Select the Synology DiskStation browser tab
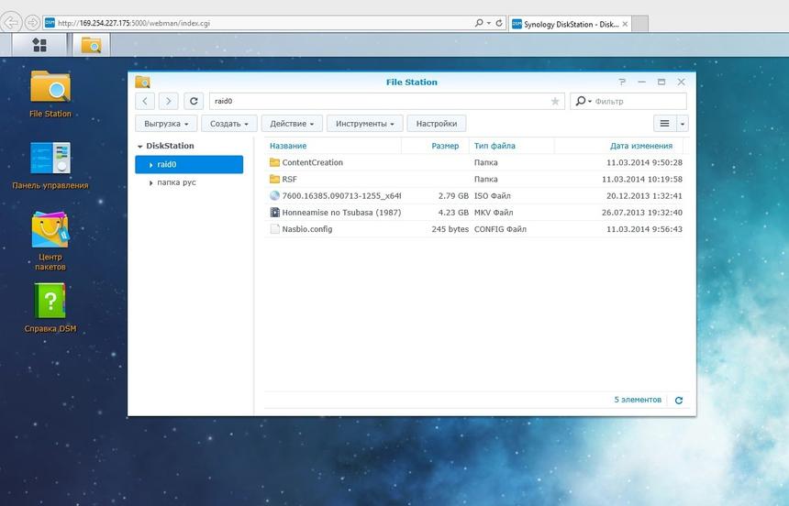Screen dimensions: 789x506 [x=570, y=24]
